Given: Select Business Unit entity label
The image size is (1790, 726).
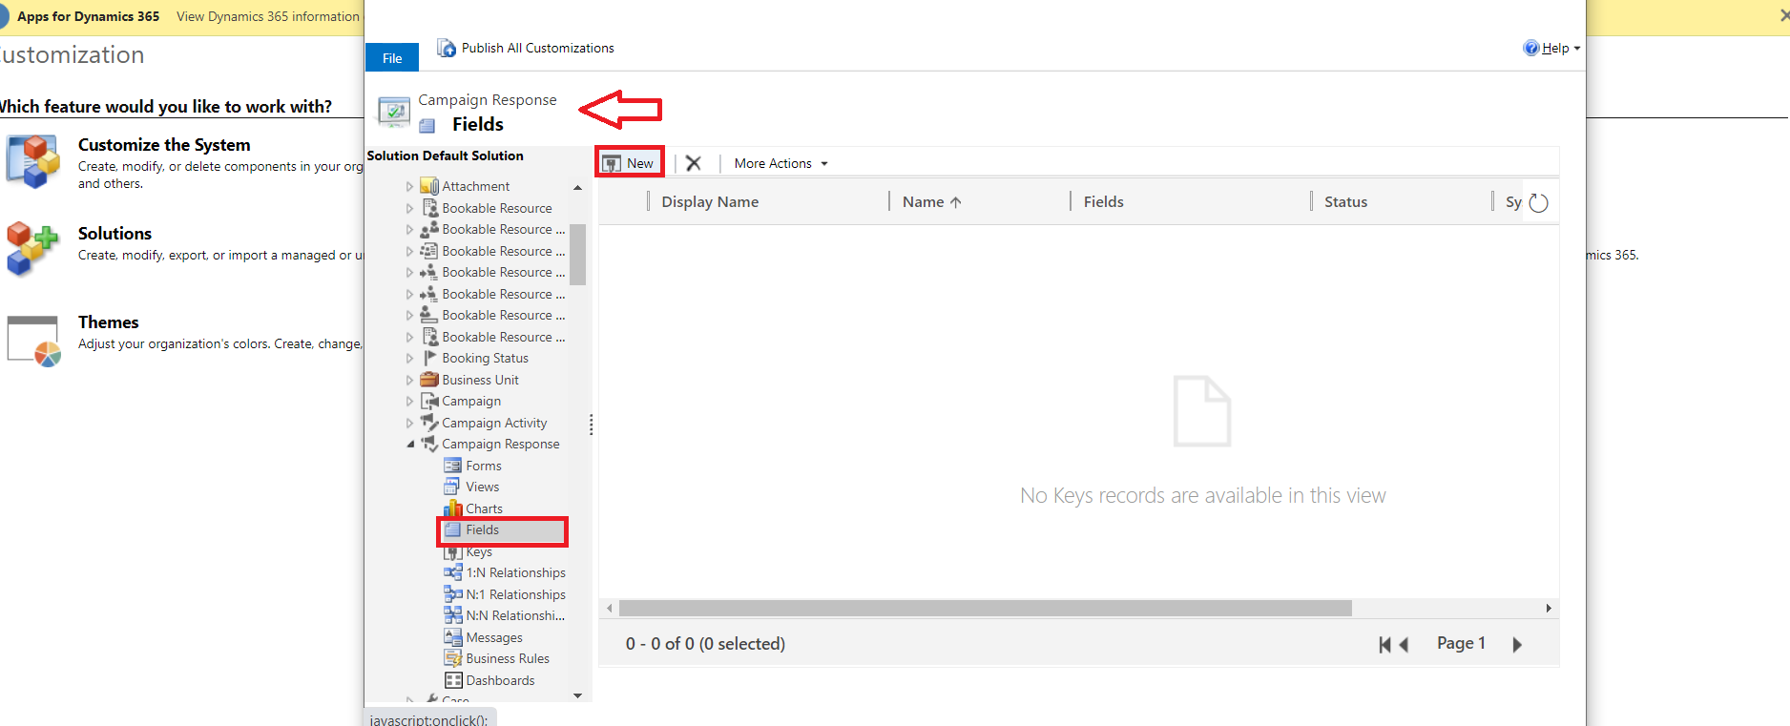Looking at the screenshot, I should tap(480, 380).
